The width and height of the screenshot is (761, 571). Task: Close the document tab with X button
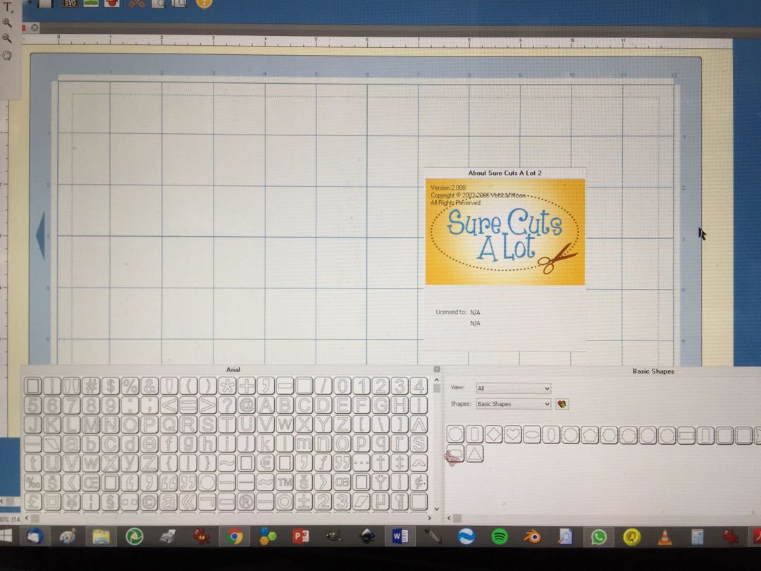pyautogui.click(x=35, y=27)
